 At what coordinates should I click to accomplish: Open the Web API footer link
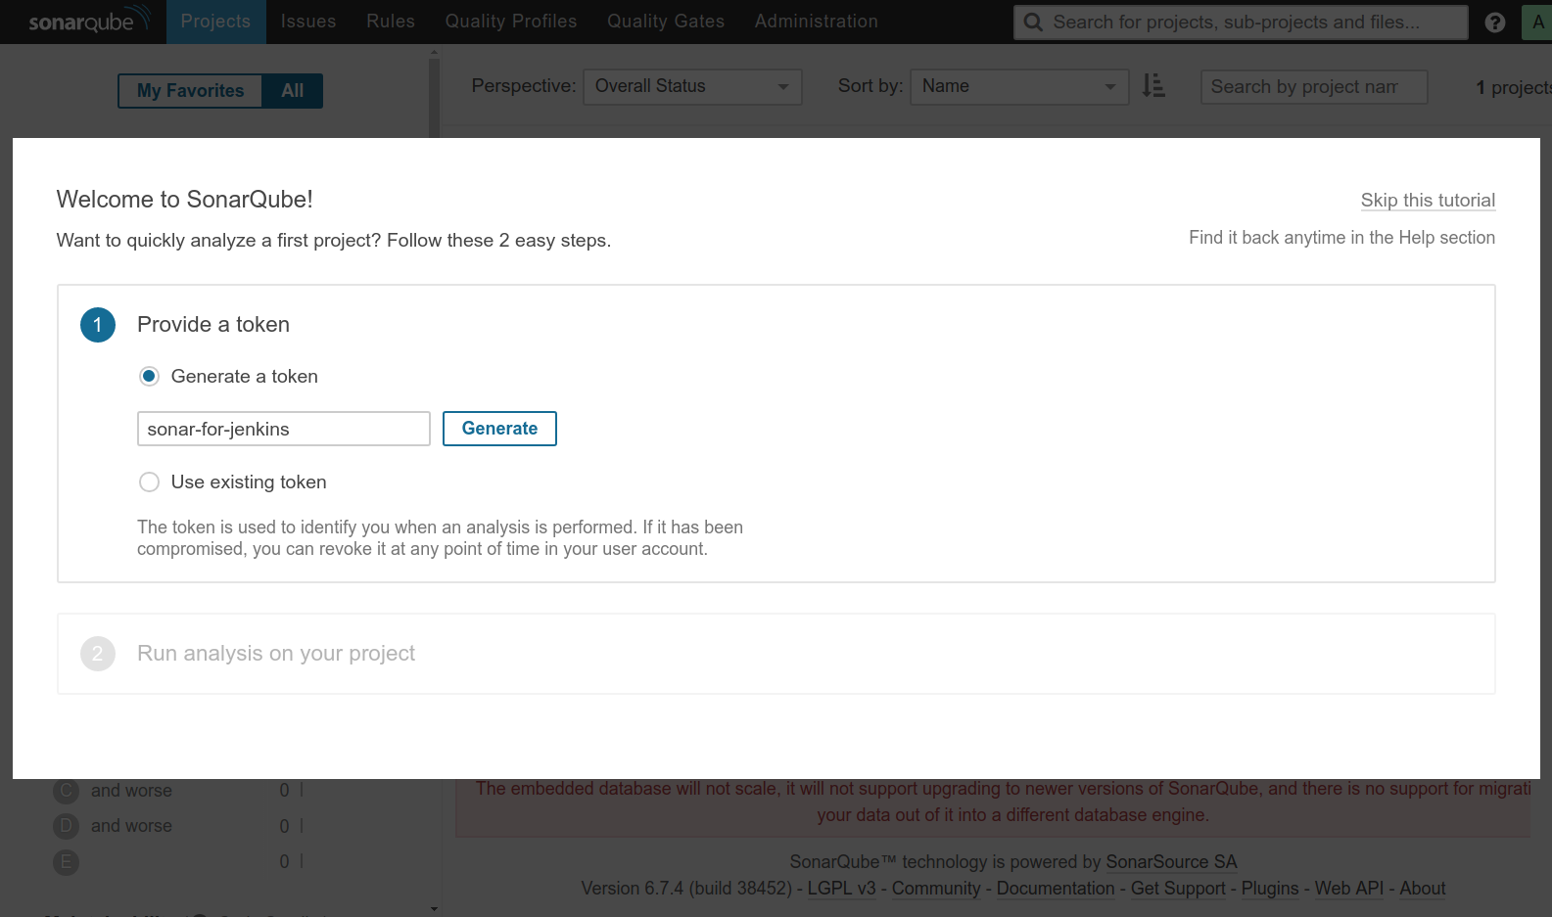pos(1348,888)
